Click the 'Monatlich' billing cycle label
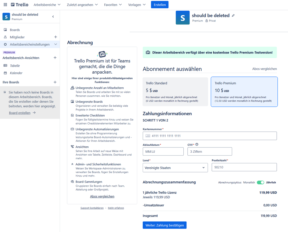The image size is (288, 232). [249, 182]
